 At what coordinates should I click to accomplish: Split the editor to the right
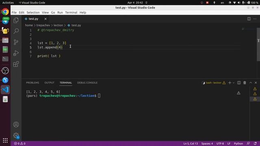point(249,19)
